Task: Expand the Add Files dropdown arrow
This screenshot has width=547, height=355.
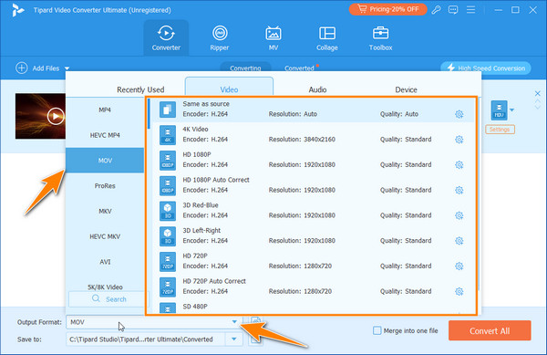Action: 67,68
